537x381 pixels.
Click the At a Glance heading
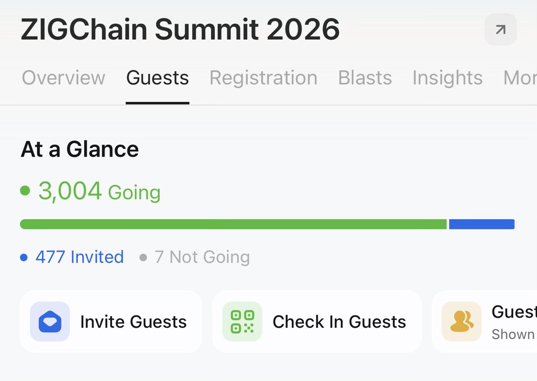coord(80,149)
